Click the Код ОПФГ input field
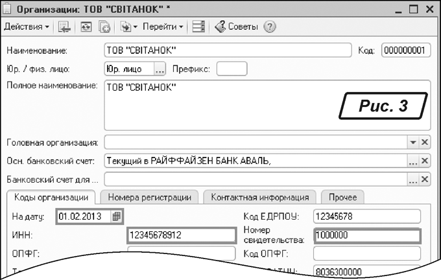The image size is (441, 280). pyautogui.click(x=367, y=253)
